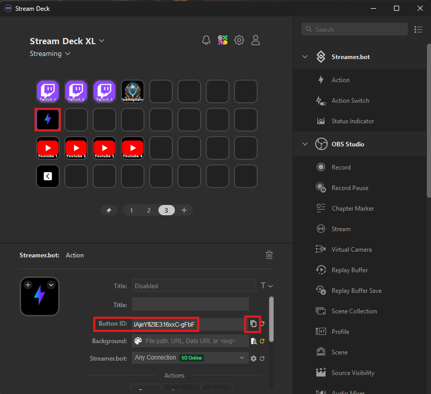This screenshot has width=431, height=394.
Task: Click the back-arrow folder key
Action: tap(48, 176)
